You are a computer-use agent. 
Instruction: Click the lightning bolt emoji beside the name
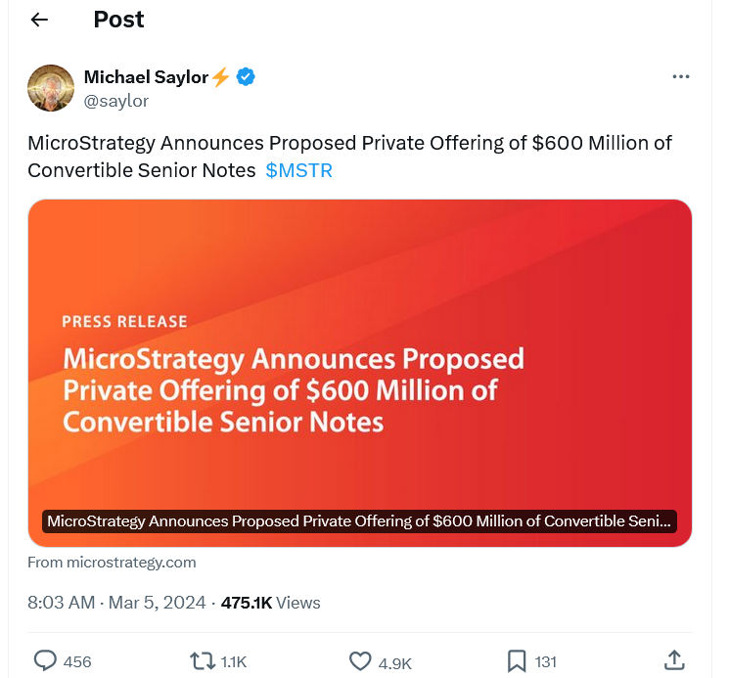221,76
